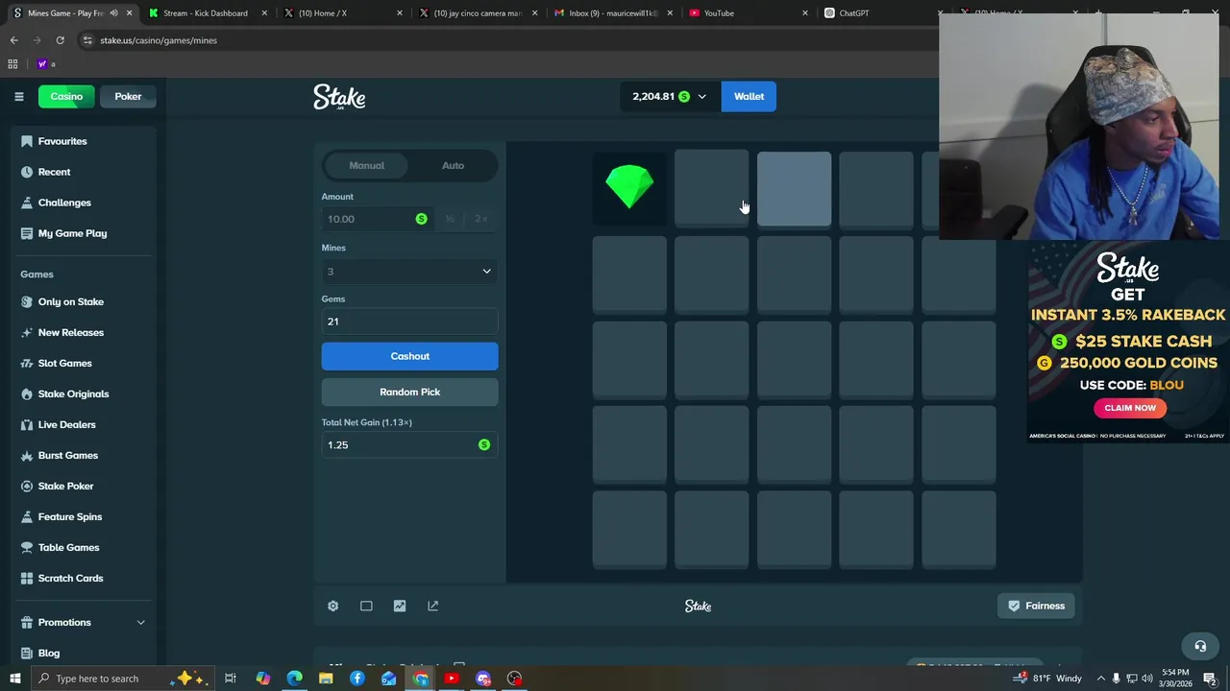Viewport: 1230px width, 691px height.
Task: Open the browser apps grid shortcut
Action: (x=12, y=64)
